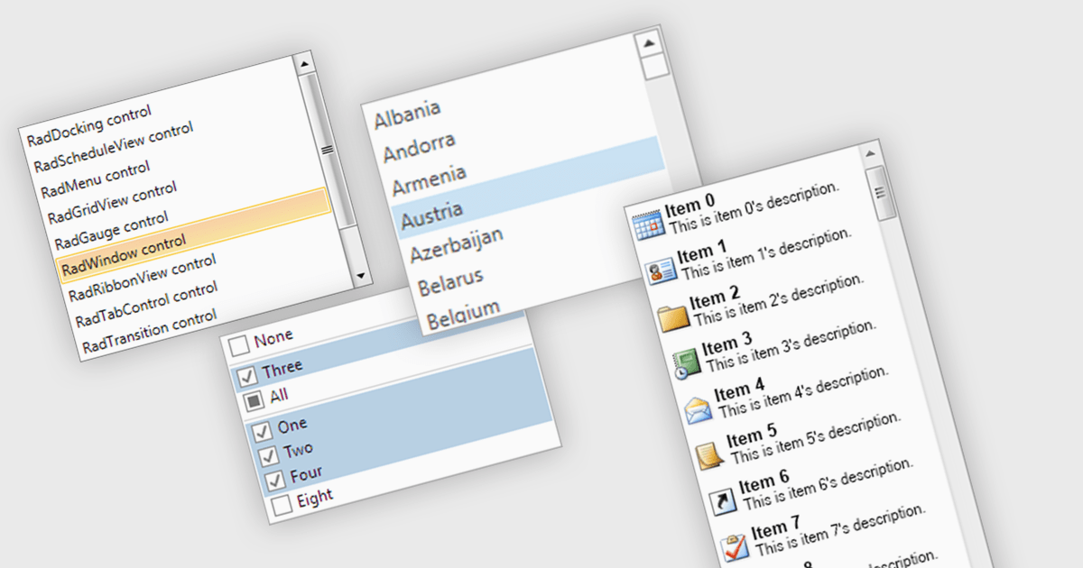Uncheck the One checkbox
The height and width of the screenshot is (568, 1083).
click(x=261, y=431)
